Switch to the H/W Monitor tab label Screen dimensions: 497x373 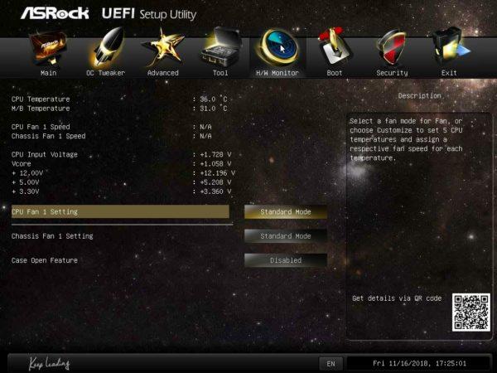pos(277,73)
